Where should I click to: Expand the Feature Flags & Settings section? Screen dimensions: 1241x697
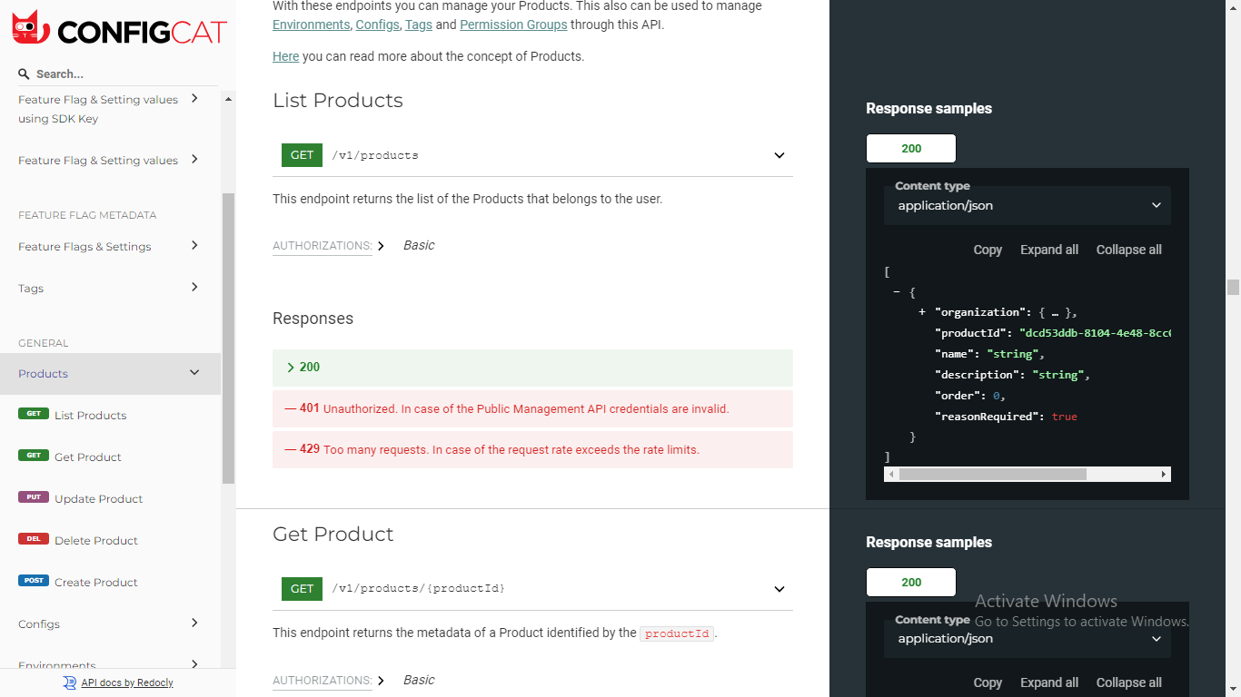(x=194, y=246)
